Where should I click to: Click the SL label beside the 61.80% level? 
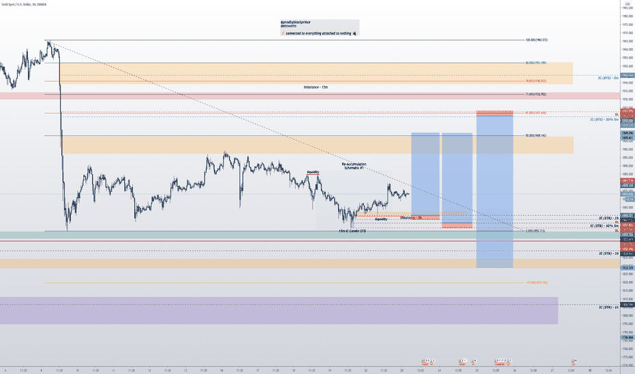tap(617, 115)
